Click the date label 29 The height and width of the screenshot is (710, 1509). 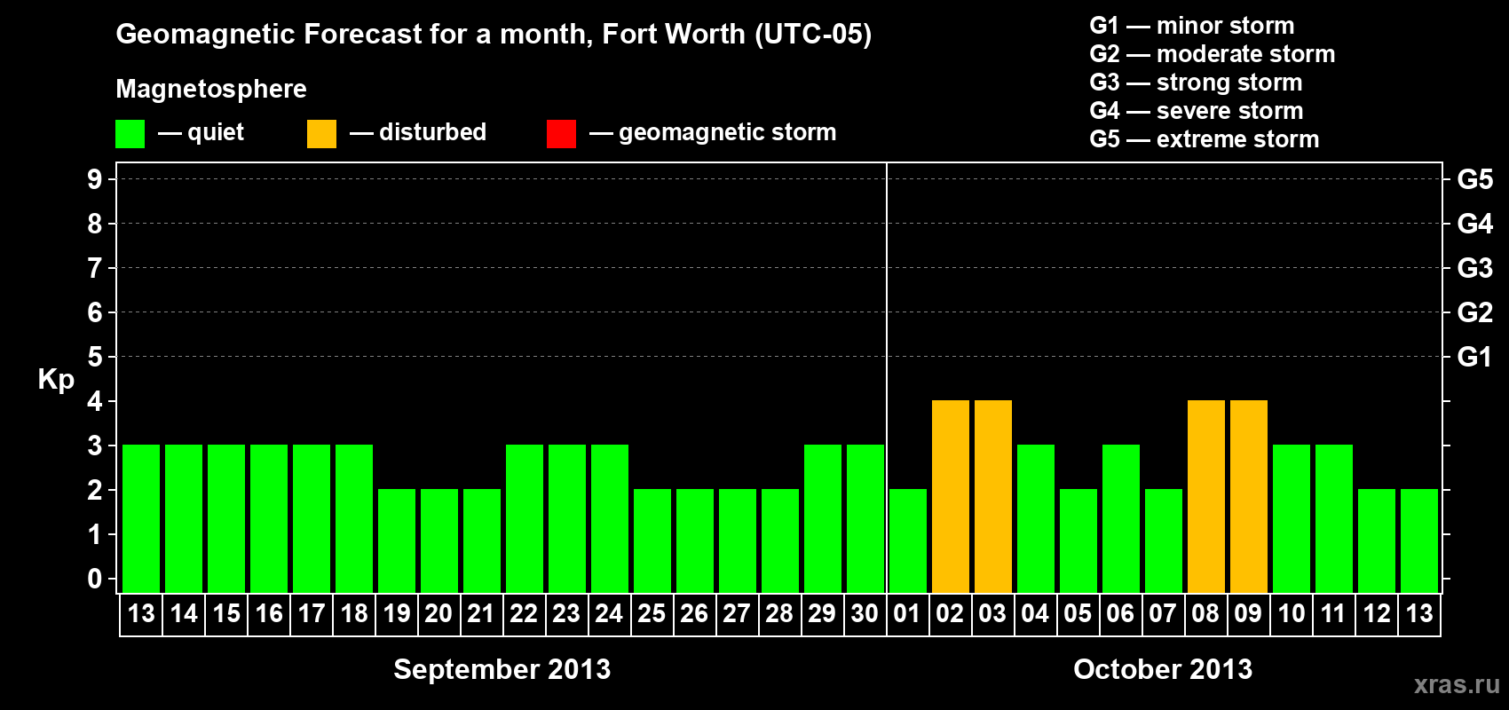click(x=823, y=613)
